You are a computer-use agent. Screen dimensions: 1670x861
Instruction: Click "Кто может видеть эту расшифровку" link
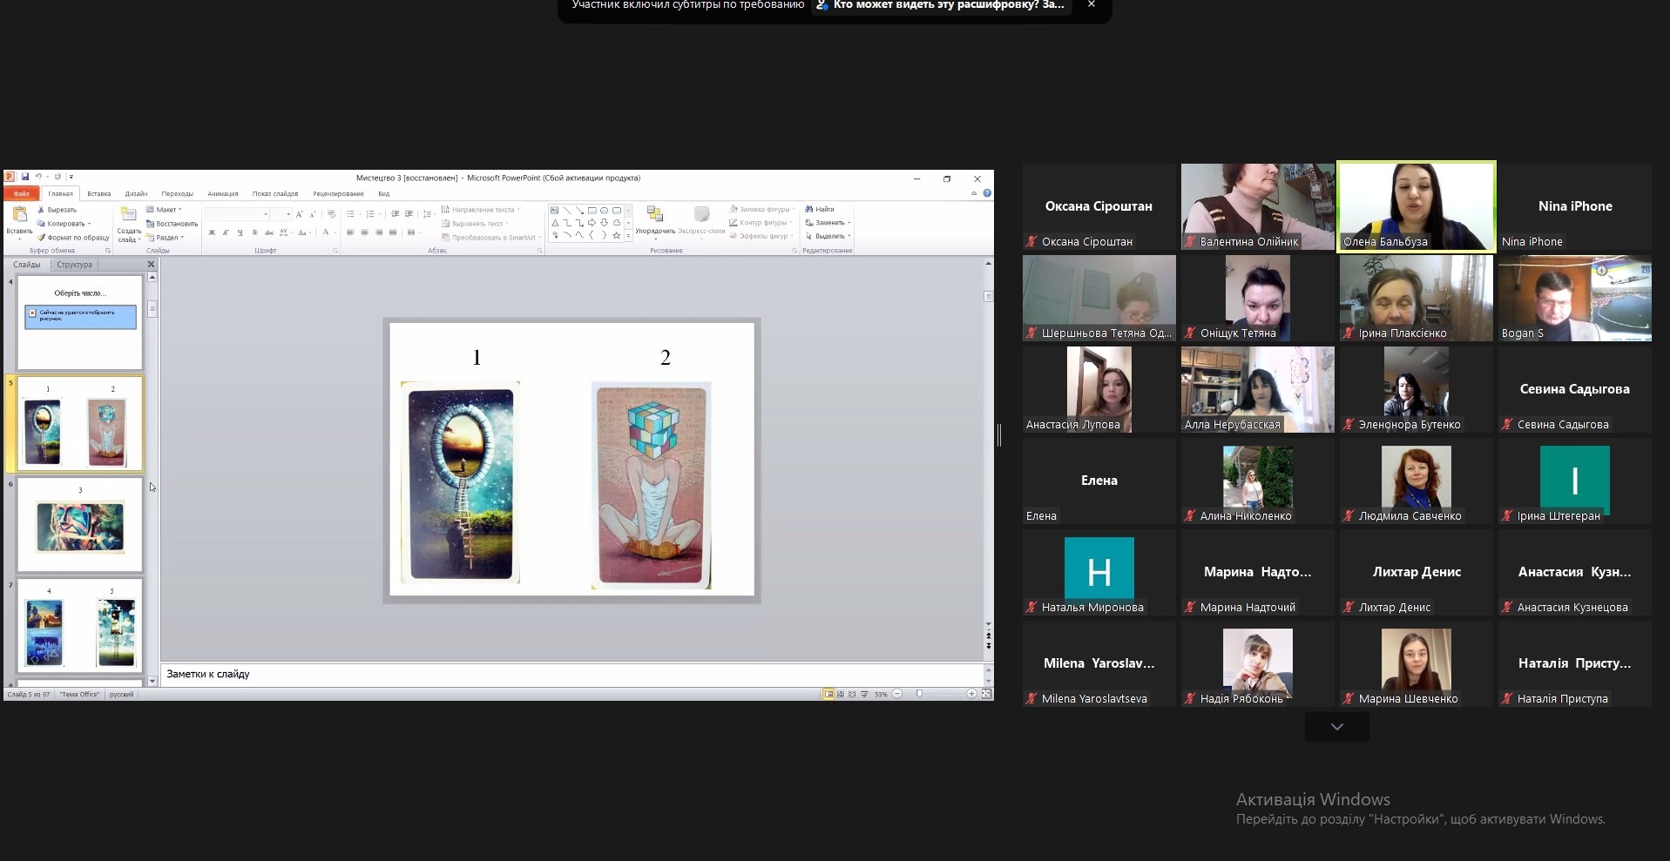948,5
